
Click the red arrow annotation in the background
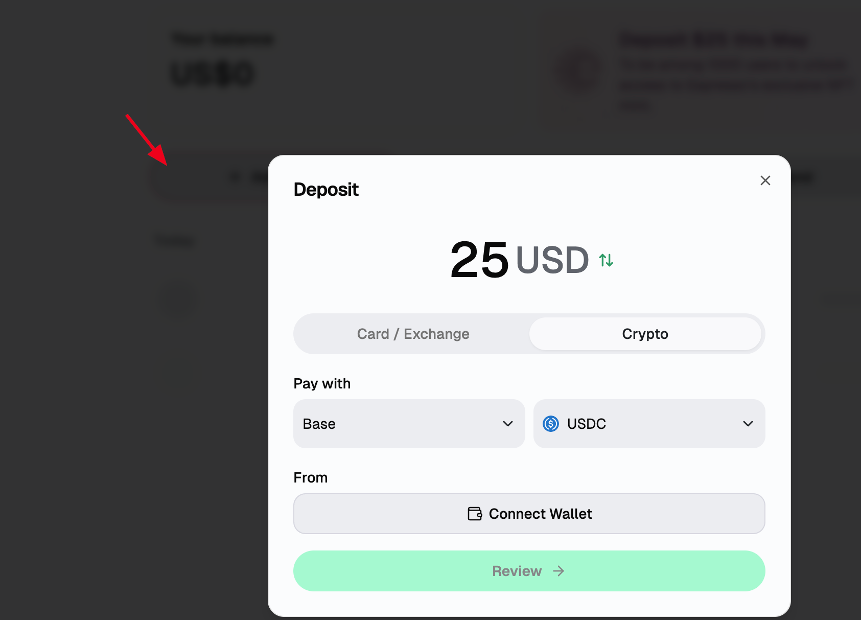coord(147,140)
